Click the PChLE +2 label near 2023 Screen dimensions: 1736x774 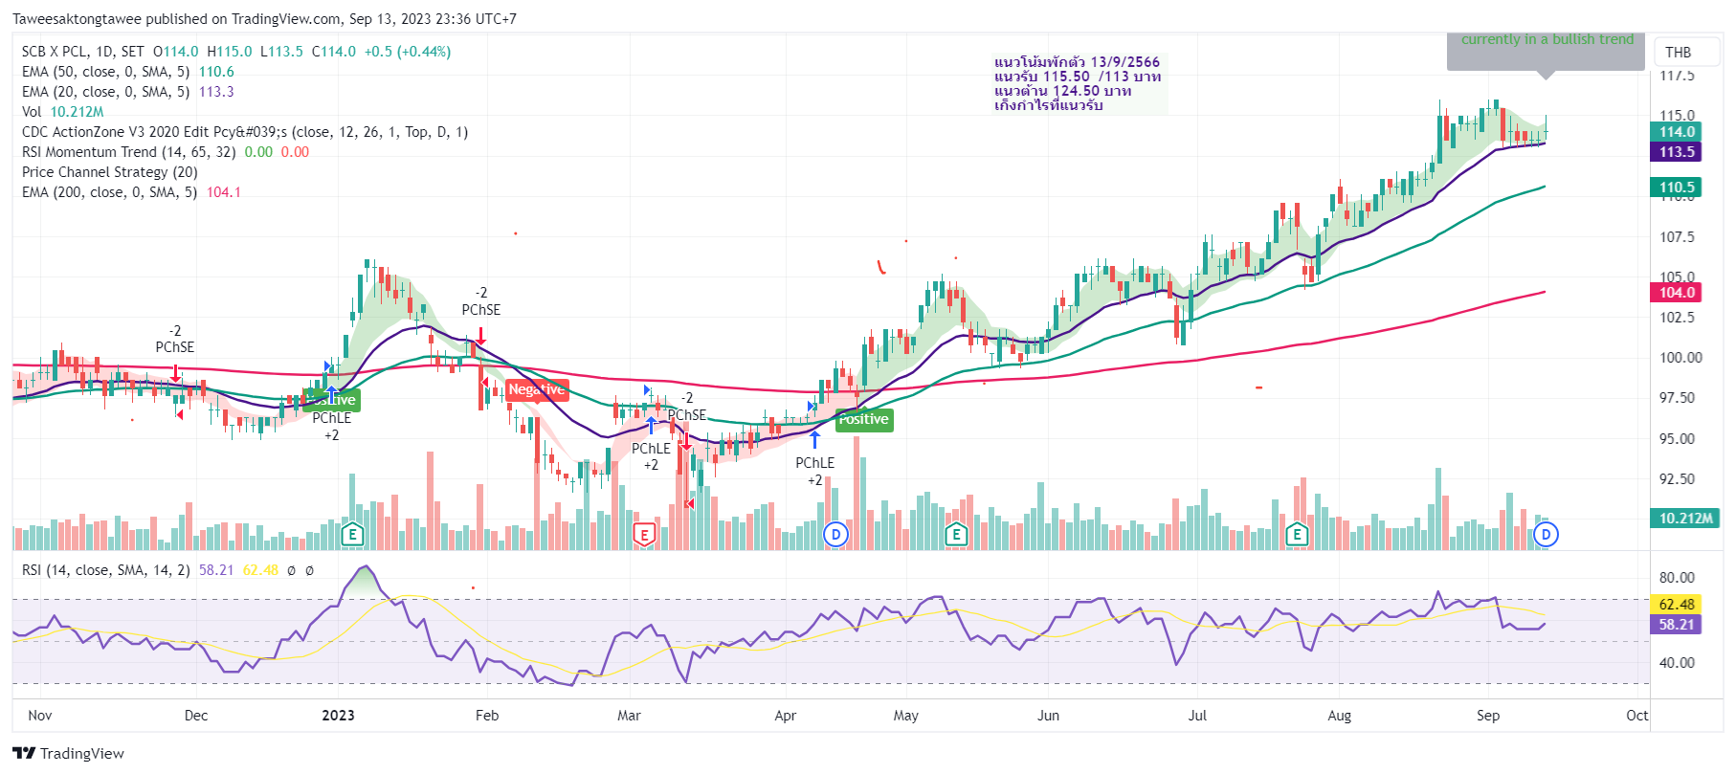pos(332,427)
